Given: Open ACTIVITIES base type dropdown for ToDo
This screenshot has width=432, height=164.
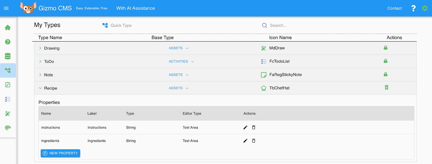Looking at the screenshot, I should pos(181,62).
